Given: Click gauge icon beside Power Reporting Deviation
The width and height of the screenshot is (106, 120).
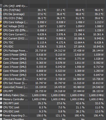Looking at the screenshot, I should pyautogui.click(x=1, y=115).
